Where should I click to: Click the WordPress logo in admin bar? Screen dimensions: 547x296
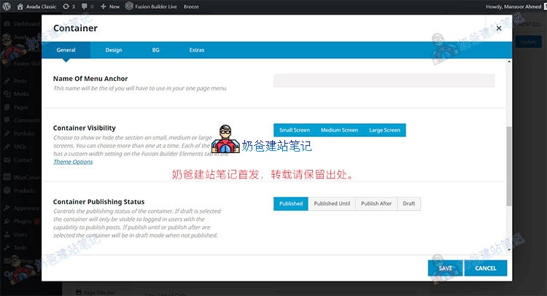pyautogui.click(x=7, y=6)
